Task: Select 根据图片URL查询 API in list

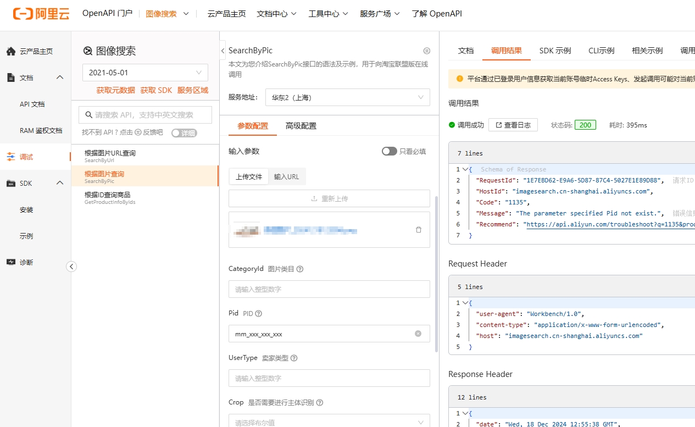Action: click(x=110, y=153)
